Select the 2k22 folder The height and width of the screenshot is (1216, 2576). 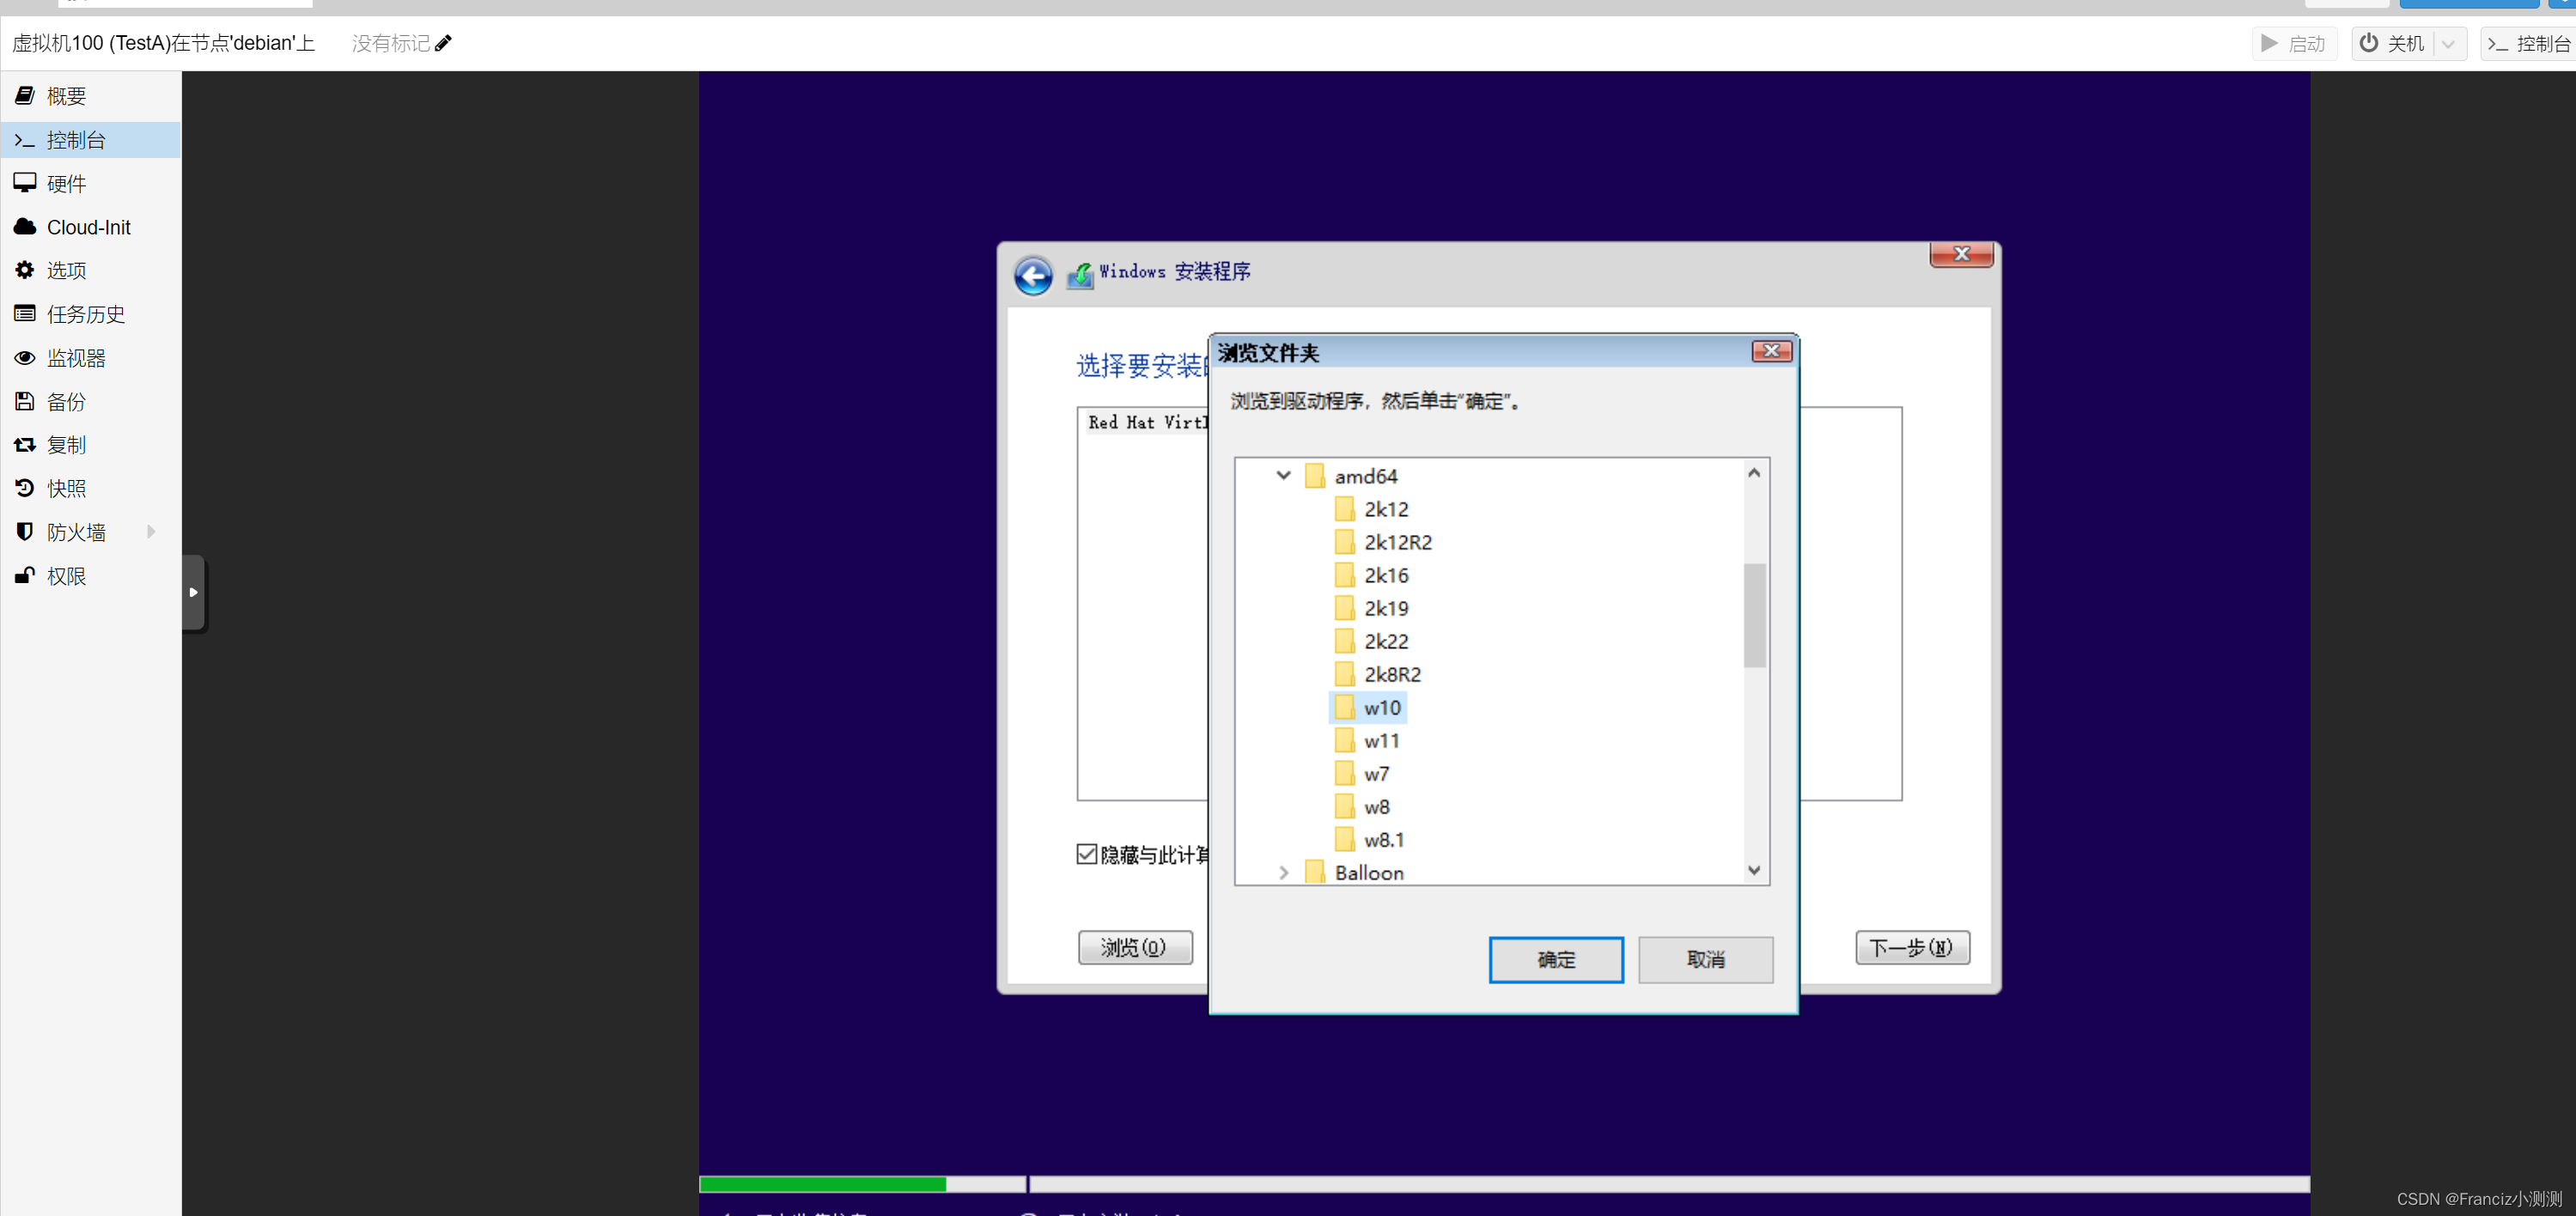(1386, 641)
